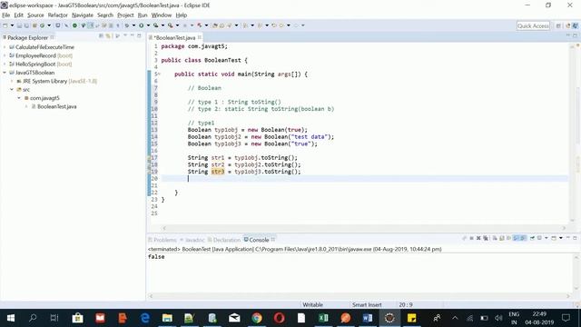
Task: Click the editor horizontal scrollbar
Action: coord(364,228)
